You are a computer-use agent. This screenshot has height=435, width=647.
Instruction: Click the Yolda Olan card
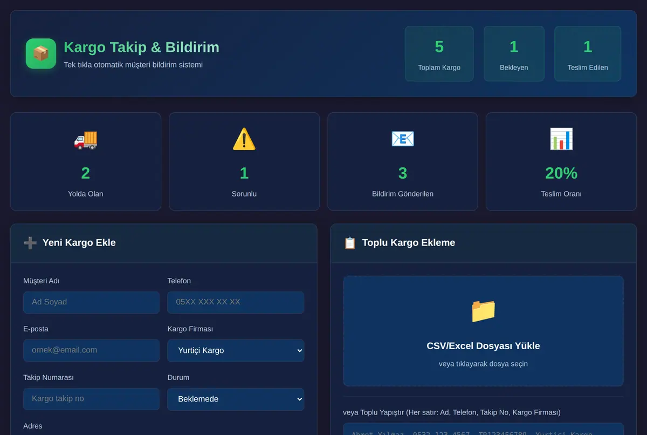click(86, 161)
